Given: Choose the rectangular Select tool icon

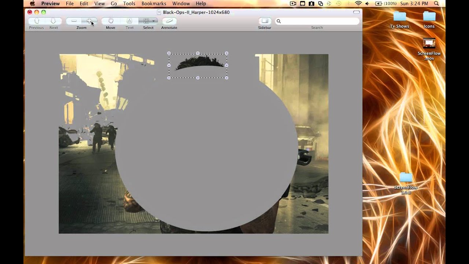Looking at the screenshot, I should (146, 21).
